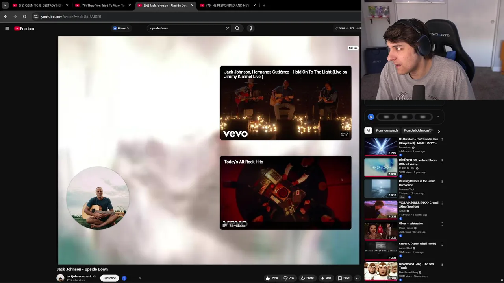Viewport: 504px width, 283px height.
Task: Open options for Oliver celebration video
Action: tap(442, 224)
